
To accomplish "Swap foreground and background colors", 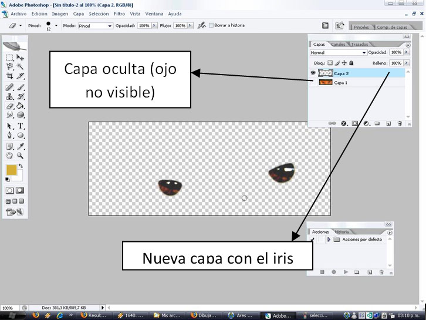I will tap(21, 166).
